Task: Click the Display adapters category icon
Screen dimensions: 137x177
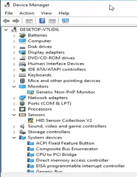Action: pos(22,52)
